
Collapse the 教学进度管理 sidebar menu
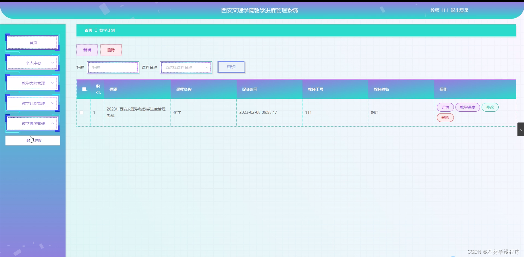point(32,123)
